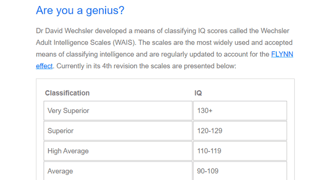Click the underlined word "effect" link

click(x=44, y=66)
